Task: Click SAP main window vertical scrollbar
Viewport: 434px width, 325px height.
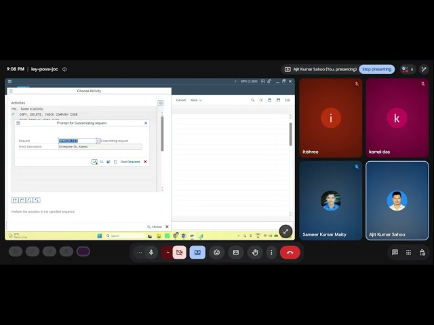Action: [x=291, y=134]
